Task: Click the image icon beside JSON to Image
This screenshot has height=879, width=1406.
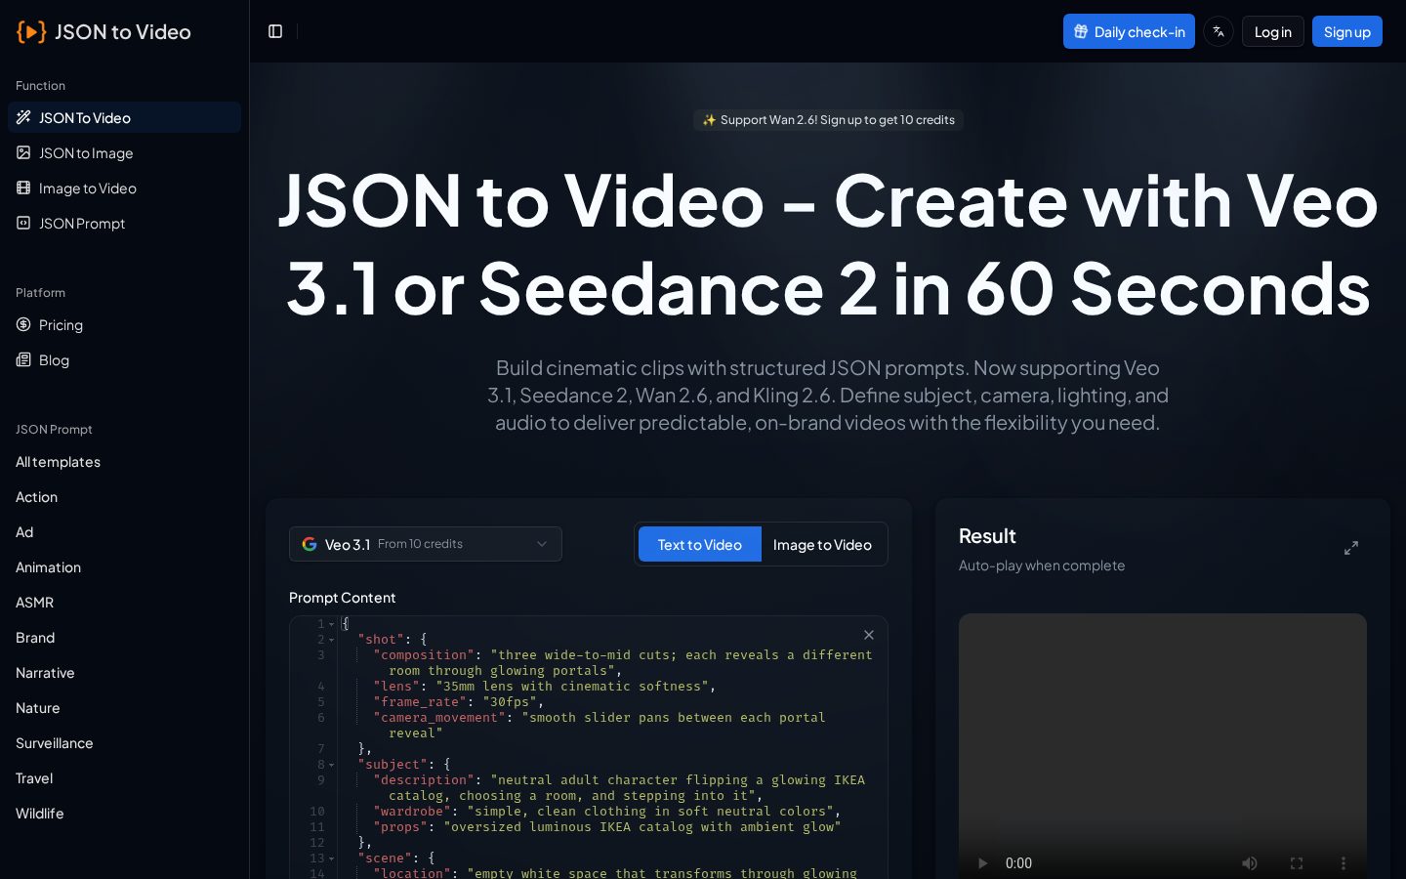Action: coord(23,152)
